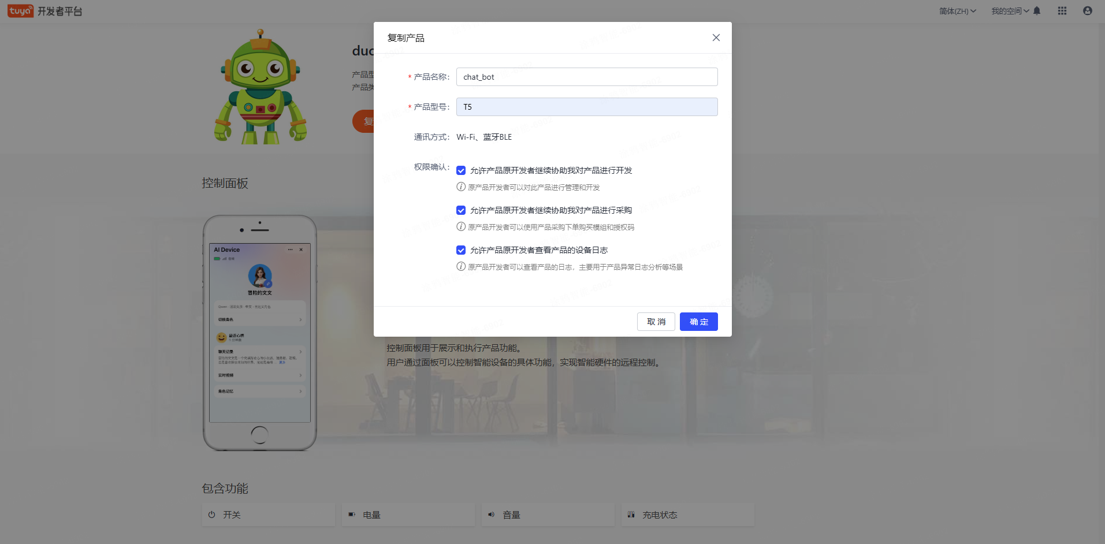Uncheck 允许产品原开发者查看产品的设备日志
This screenshot has height=544, width=1105.
pos(461,250)
